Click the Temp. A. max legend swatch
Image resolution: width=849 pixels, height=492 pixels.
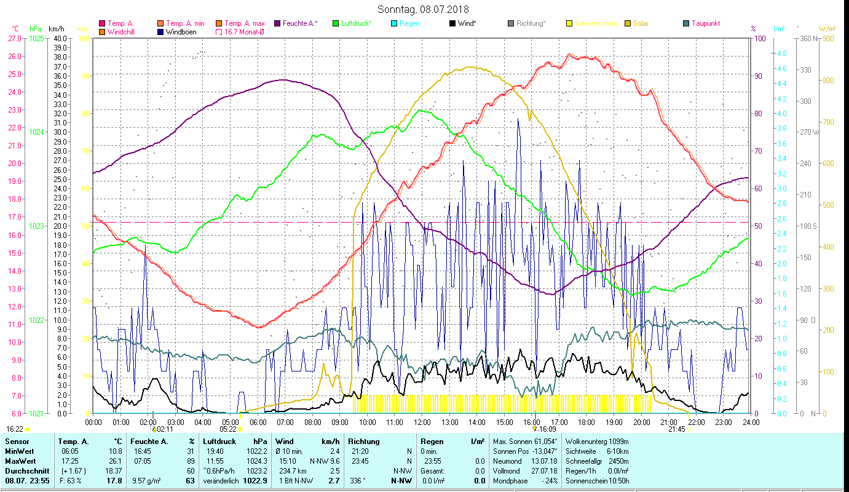click(x=219, y=24)
